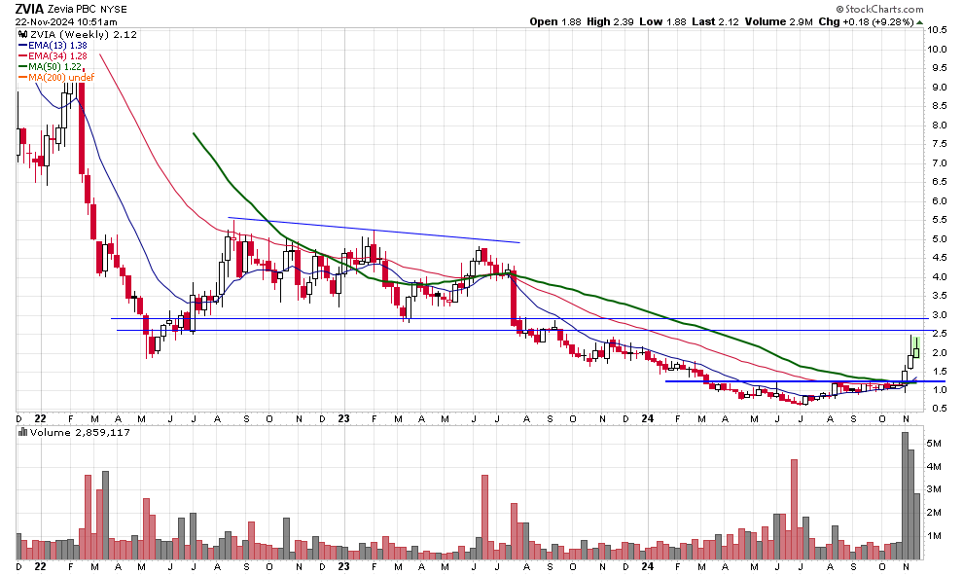
Task: Click the 22 year marker on the bottom axis
Action: pyautogui.click(x=40, y=565)
